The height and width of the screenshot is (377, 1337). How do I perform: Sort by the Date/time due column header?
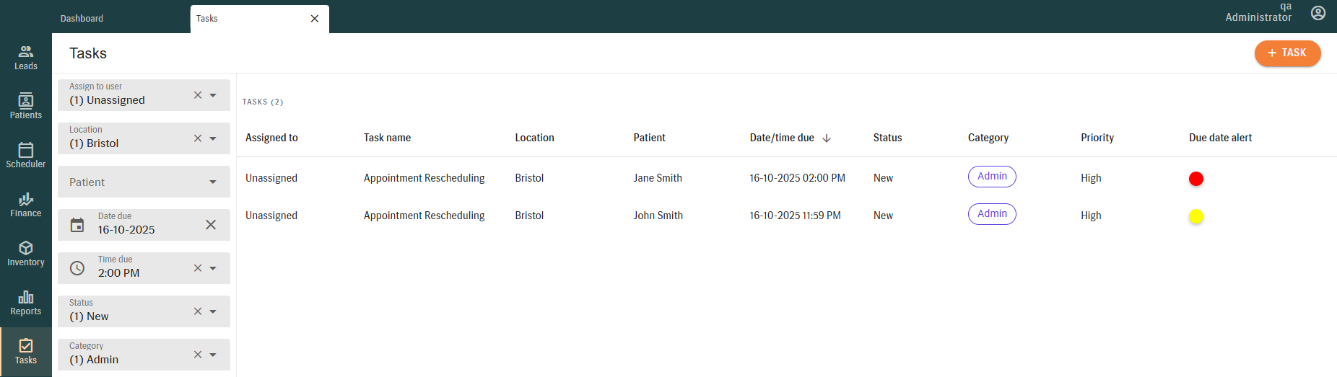pos(783,138)
